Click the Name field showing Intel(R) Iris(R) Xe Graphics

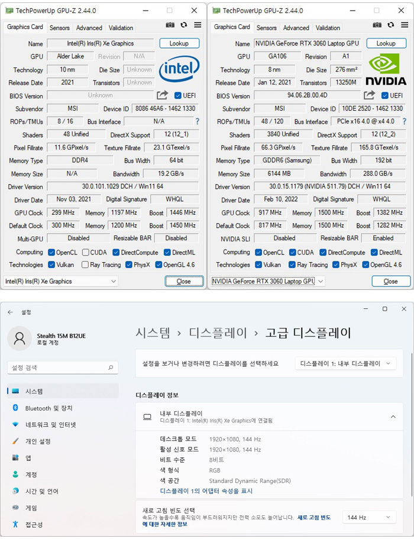coord(101,43)
